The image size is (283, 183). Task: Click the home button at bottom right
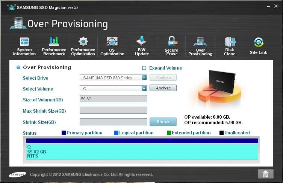click(265, 174)
